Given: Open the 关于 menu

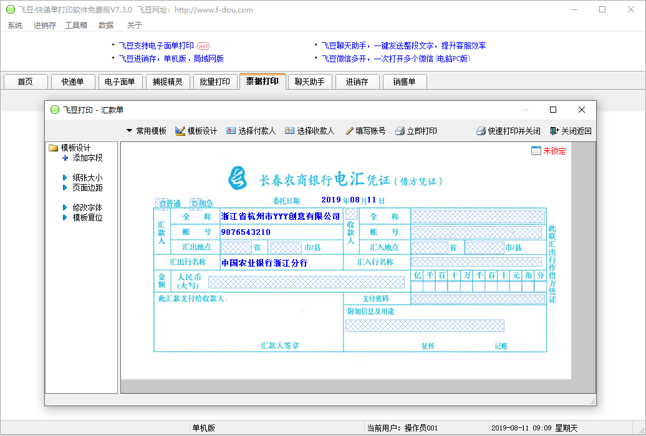Looking at the screenshot, I should (134, 25).
